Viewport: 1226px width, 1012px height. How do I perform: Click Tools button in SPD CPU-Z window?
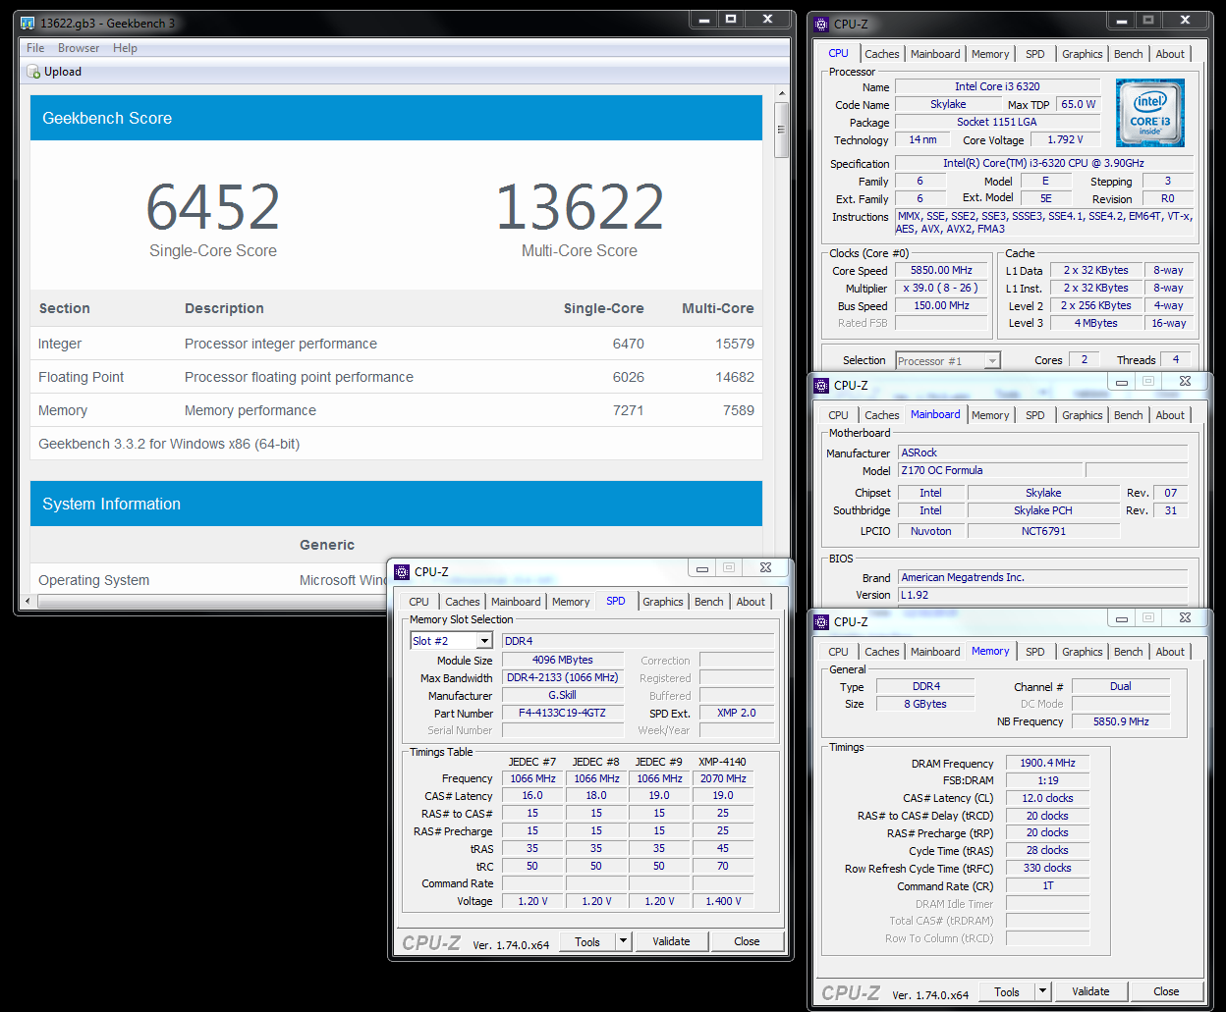587,941
